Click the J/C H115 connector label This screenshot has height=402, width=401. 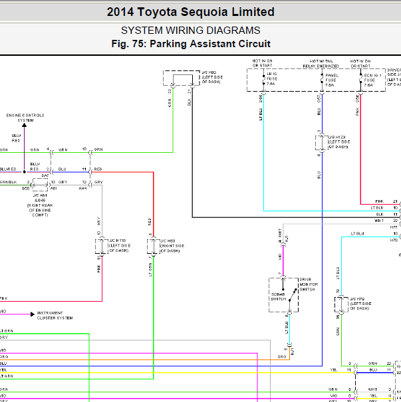[x=120, y=245]
